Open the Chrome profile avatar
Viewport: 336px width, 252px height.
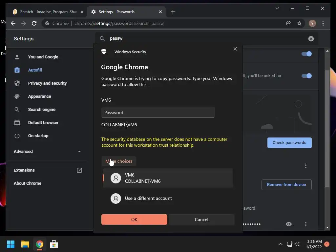point(312,23)
